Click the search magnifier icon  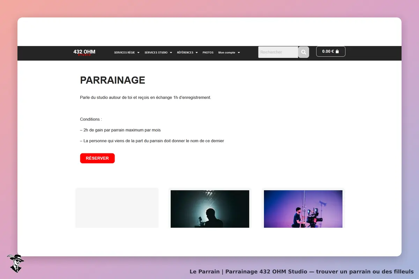click(x=303, y=52)
